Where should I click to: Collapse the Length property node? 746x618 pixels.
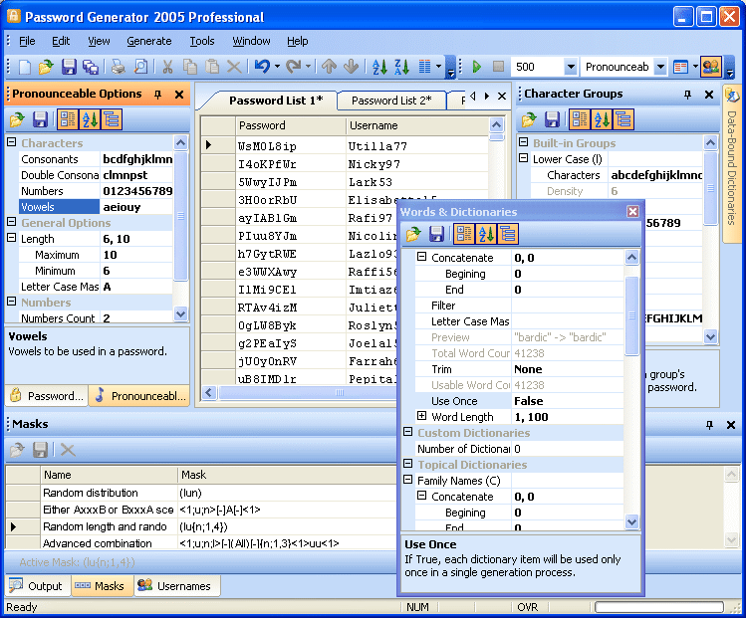point(12,238)
